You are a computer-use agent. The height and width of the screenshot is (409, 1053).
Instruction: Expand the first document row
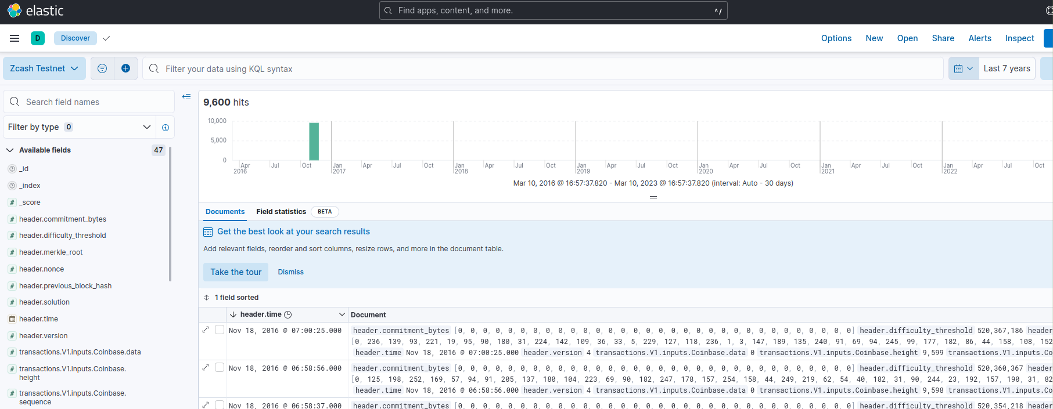(x=206, y=330)
